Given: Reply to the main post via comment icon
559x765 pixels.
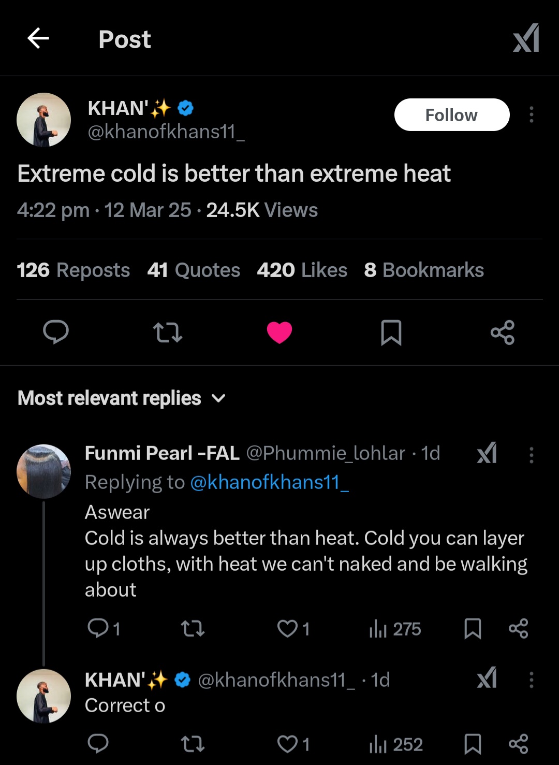Looking at the screenshot, I should (x=56, y=332).
